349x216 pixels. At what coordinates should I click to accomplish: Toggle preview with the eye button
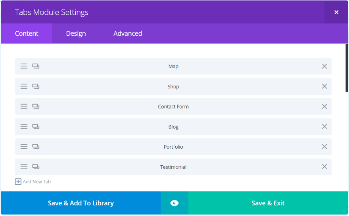(174, 203)
